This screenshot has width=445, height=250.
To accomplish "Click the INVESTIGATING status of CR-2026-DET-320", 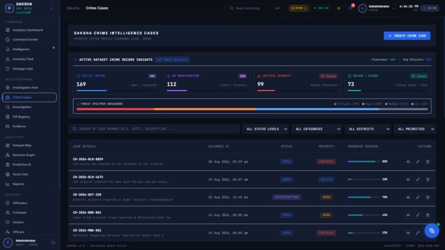I will coord(287,197).
